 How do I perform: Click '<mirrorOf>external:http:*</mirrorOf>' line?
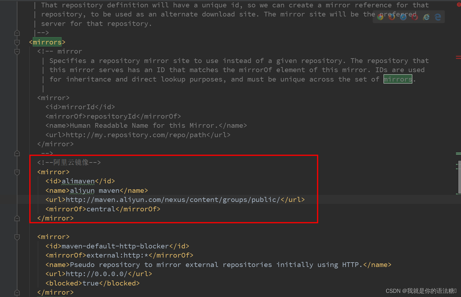pos(119,255)
